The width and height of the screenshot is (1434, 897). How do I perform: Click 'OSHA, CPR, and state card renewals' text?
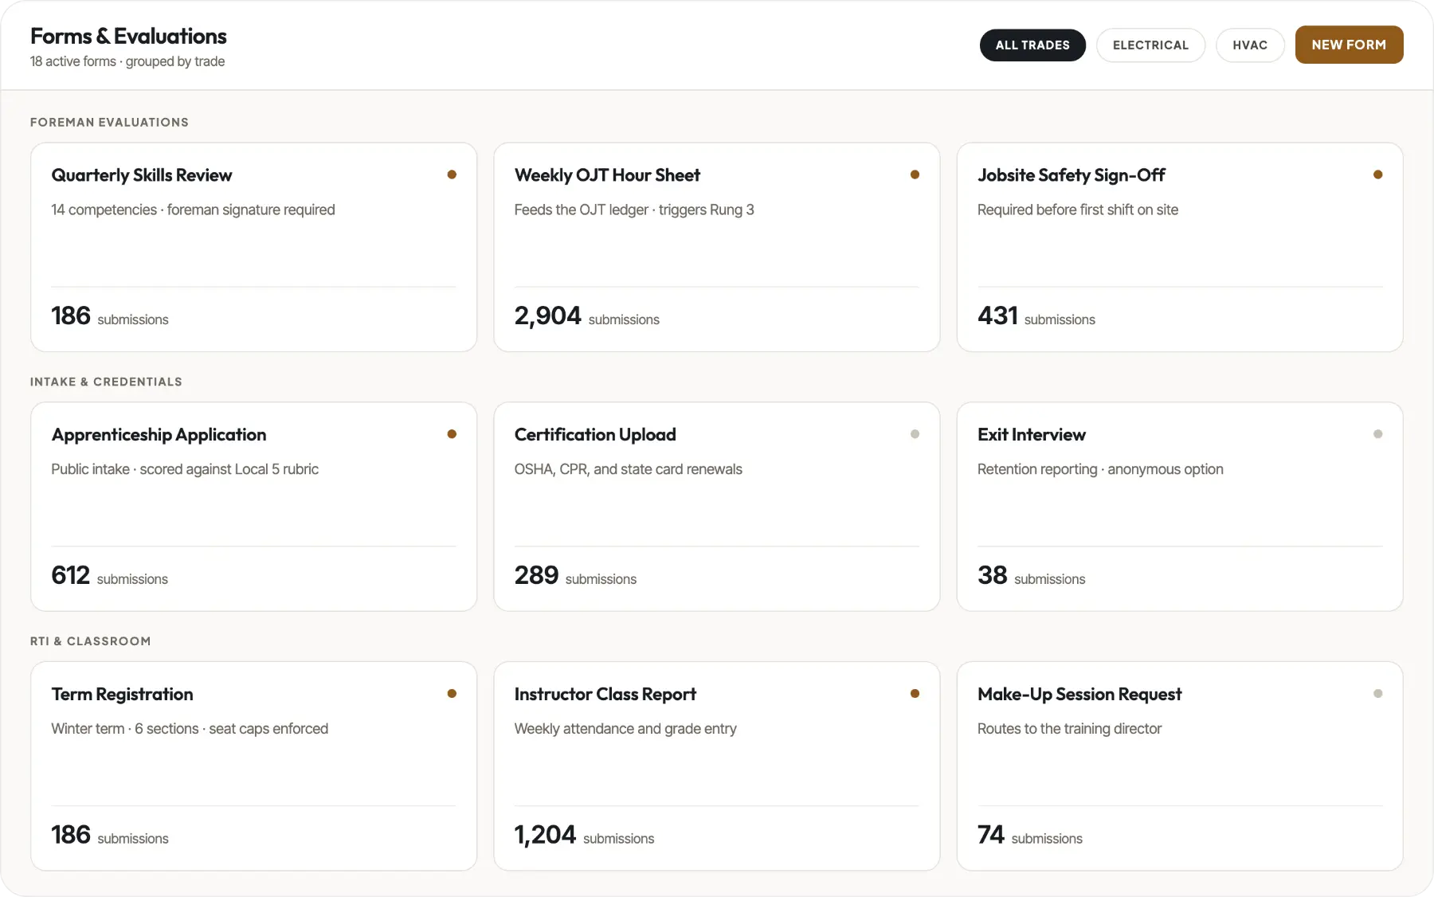(x=628, y=470)
